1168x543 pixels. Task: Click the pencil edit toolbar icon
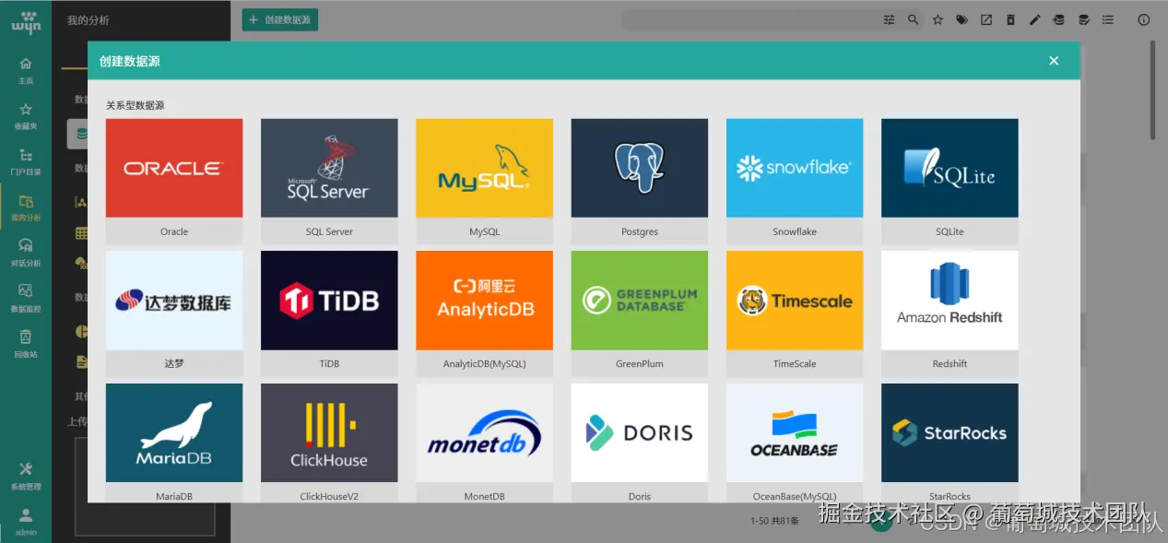coord(1034,19)
